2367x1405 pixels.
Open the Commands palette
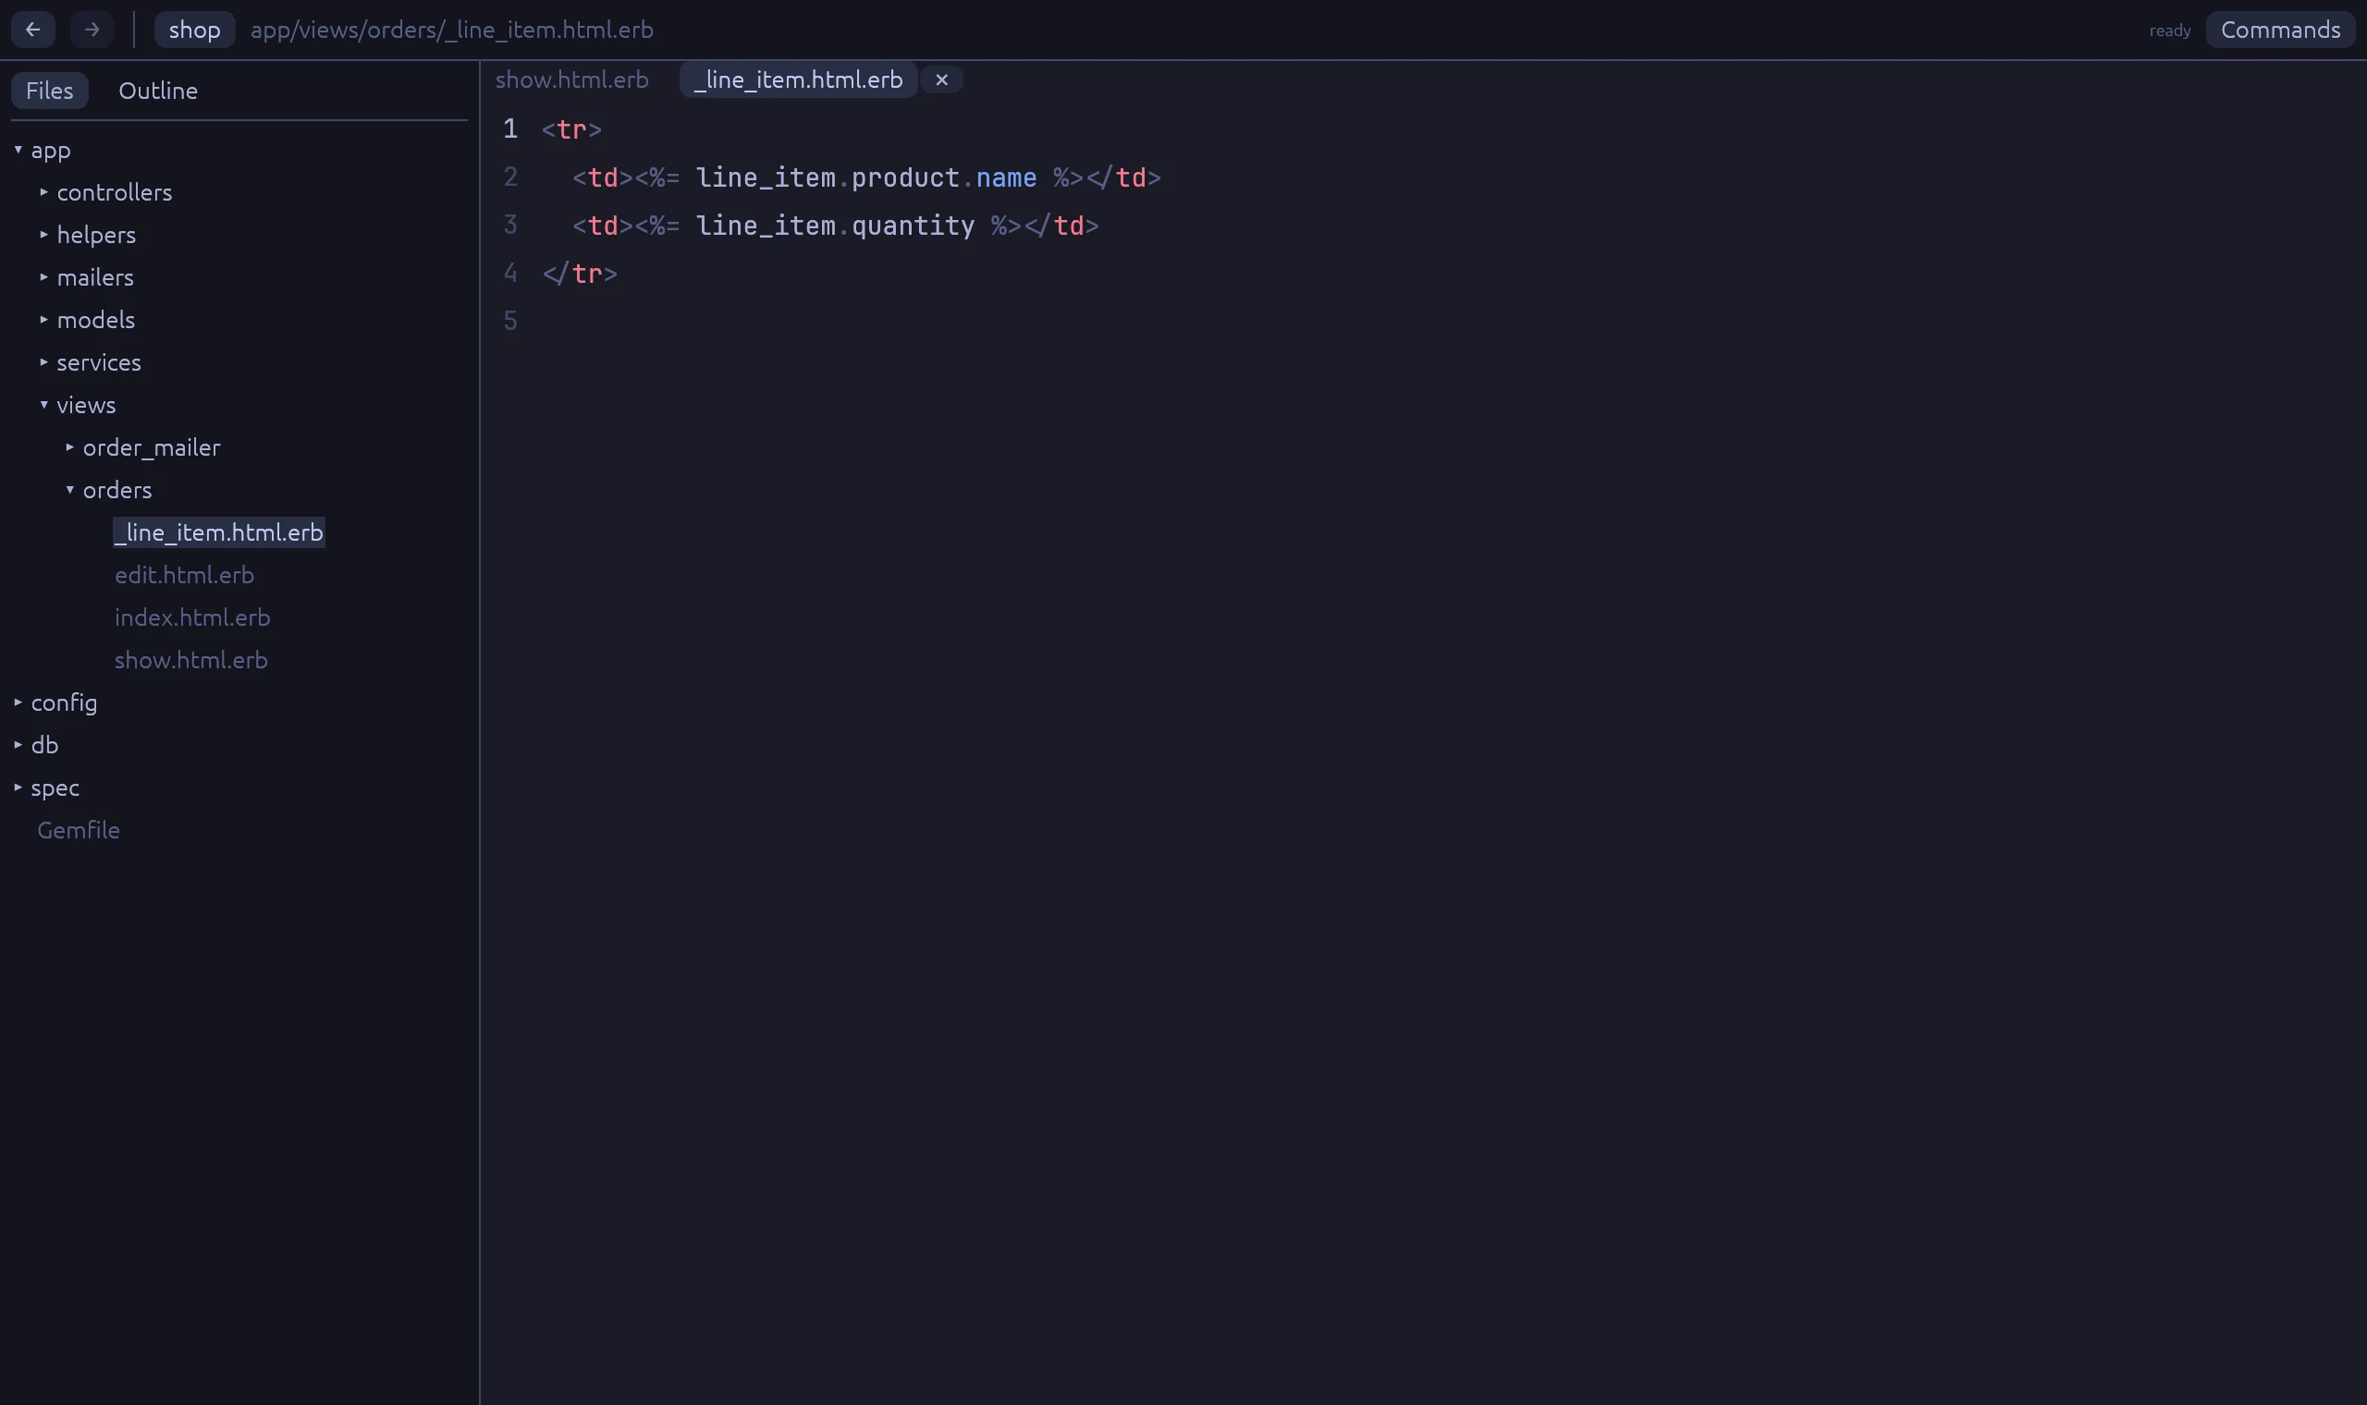point(2280,30)
